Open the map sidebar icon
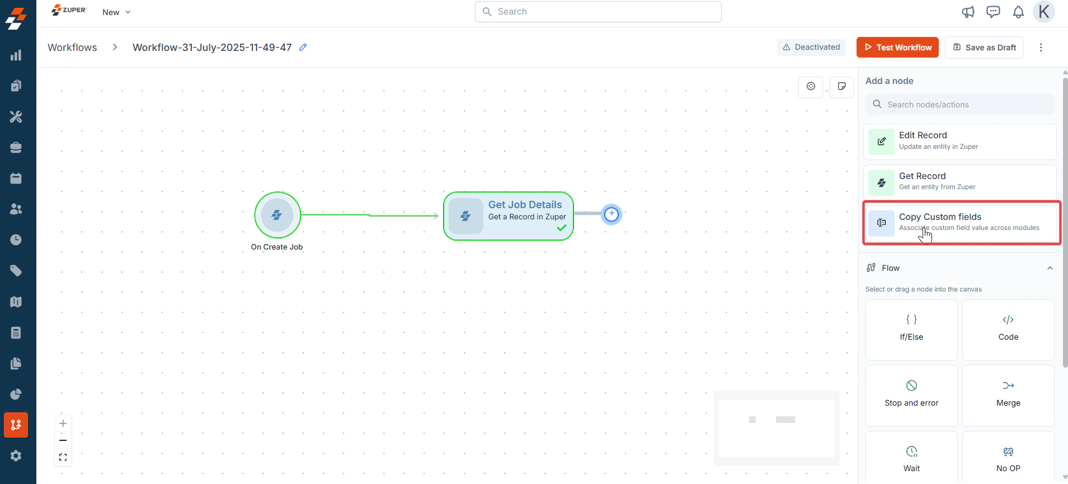Image resolution: width=1068 pixels, height=484 pixels. point(16,302)
